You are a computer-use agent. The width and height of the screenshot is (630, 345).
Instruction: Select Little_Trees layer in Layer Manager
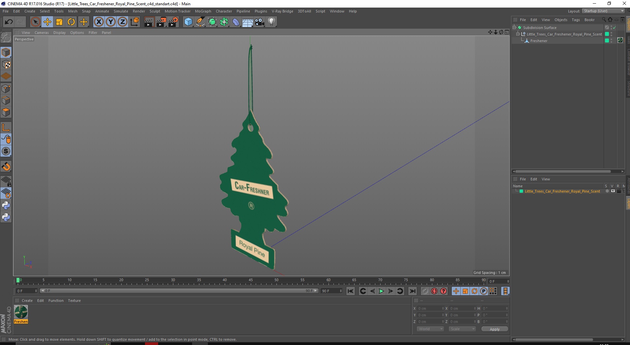click(562, 191)
